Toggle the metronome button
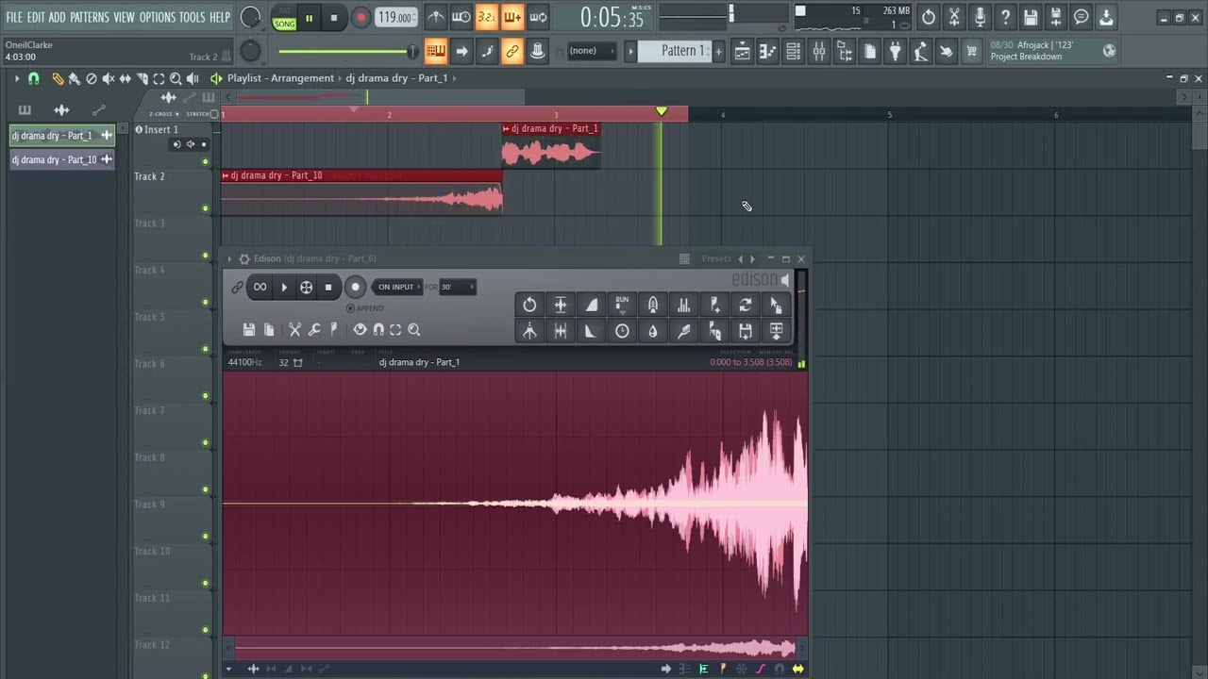 point(435,17)
